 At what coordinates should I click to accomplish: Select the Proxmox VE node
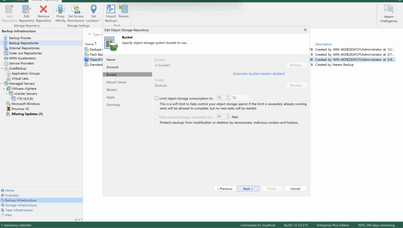tap(20, 109)
